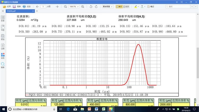Zoom out with the minus magnifier
Viewport: 199px width, 112px height.
65,7
